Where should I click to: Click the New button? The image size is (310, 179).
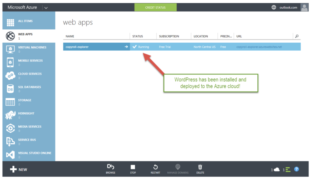18,170
